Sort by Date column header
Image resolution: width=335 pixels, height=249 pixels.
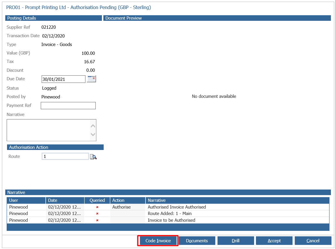tap(65, 200)
